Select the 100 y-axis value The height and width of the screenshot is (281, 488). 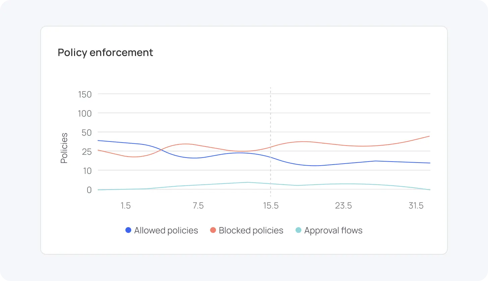[x=84, y=113]
